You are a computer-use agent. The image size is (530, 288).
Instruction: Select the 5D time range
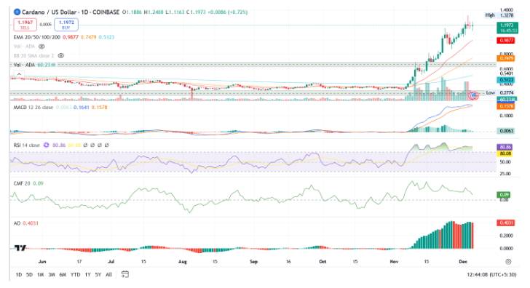[x=29, y=274]
